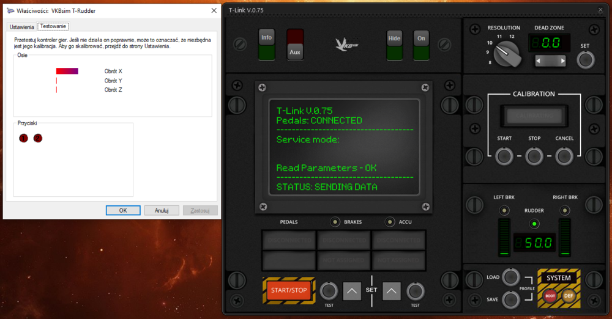Image resolution: width=612 pixels, height=319 pixels.
Task: Click the up arrow left of SET
Action: [352, 291]
